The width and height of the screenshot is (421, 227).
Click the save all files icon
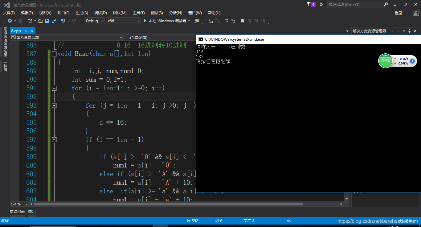54,21
